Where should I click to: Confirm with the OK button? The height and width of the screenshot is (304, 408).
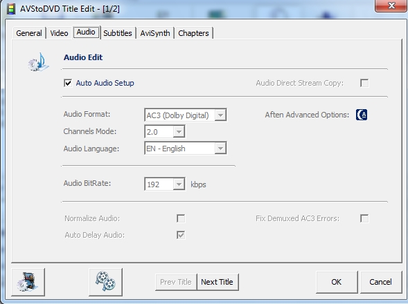click(x=337, y=282)
